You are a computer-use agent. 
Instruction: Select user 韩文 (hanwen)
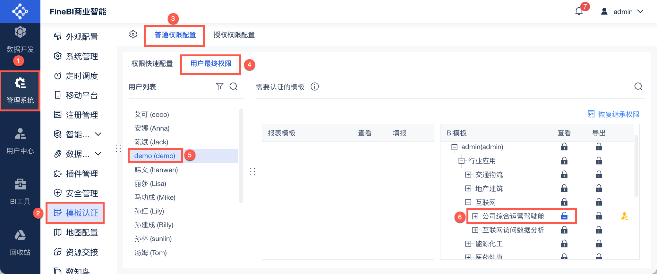pyautogui.click(x=156, y=170)
